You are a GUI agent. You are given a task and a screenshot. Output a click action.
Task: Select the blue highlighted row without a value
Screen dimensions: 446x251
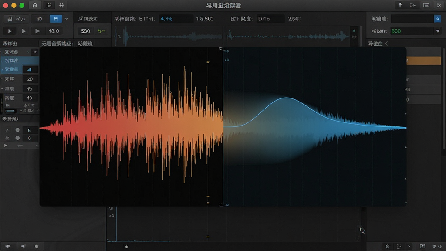pyautogui.click(x=20, y=61)
